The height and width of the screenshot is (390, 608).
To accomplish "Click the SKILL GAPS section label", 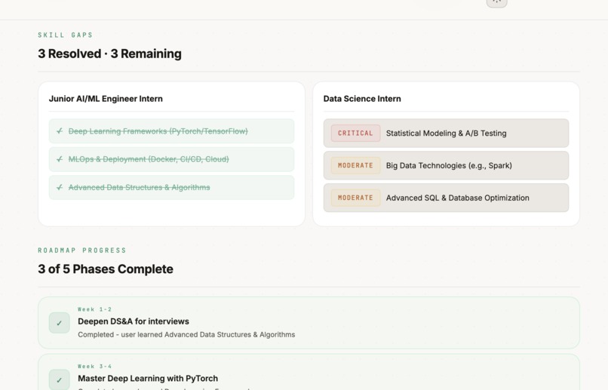I will (x=66, y=35).
